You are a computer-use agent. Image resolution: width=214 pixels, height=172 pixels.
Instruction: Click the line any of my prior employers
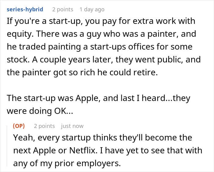(67, 163)
